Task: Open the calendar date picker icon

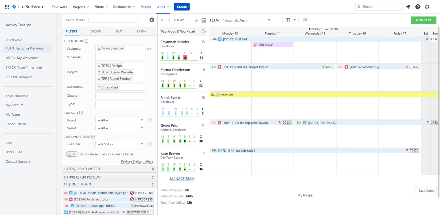Action: click(203, 20)
